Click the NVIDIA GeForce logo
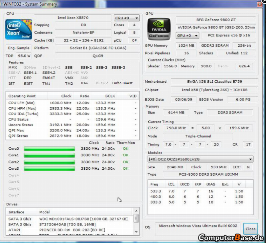This screenshot has width=266, height=243. [x=159, y=29]
